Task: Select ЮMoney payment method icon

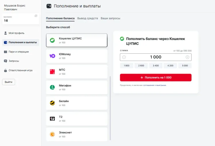Action: pos(52,56)
